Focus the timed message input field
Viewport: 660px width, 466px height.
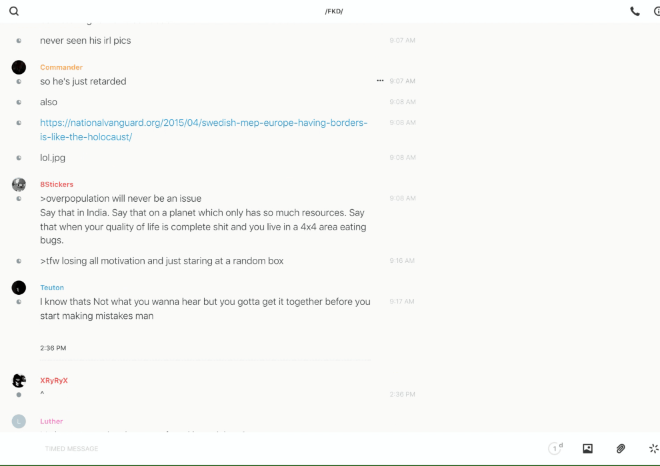pyautogui.click(x=267, y=449)
